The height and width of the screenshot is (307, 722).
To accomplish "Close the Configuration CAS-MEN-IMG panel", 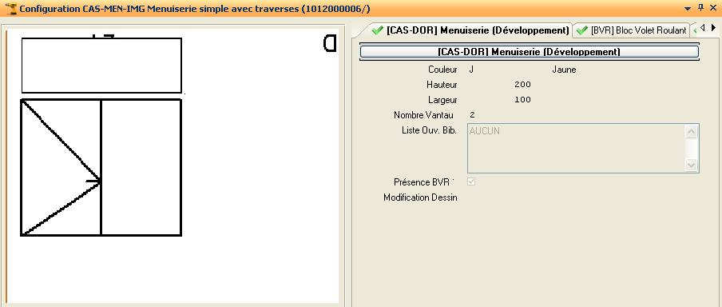I will pos(713,8).
